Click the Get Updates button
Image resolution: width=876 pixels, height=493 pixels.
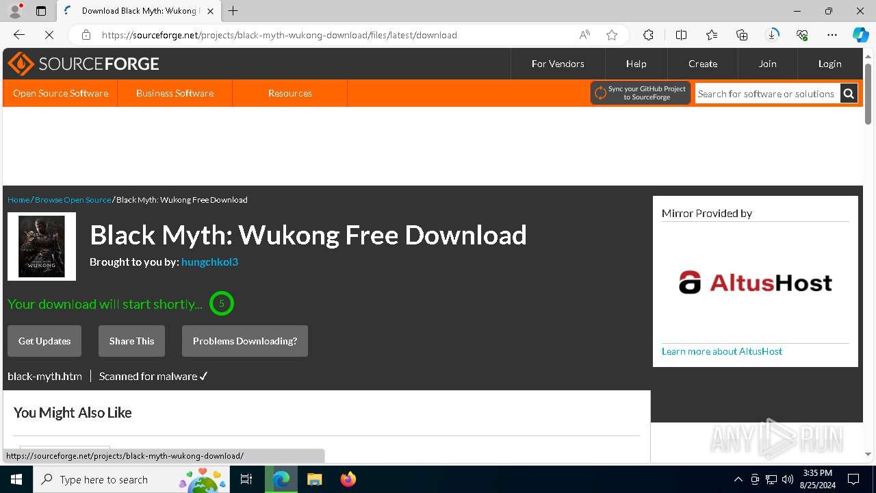pyautogui.click(x=44, y=341)
